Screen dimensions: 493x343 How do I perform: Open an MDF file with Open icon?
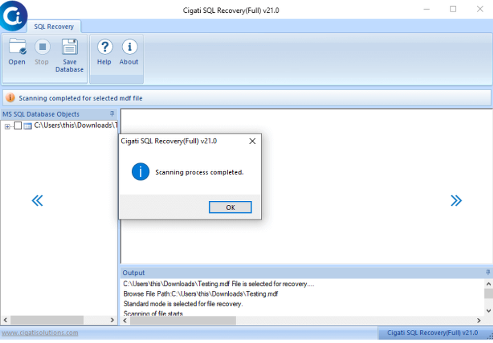click(x=17, y=47)
